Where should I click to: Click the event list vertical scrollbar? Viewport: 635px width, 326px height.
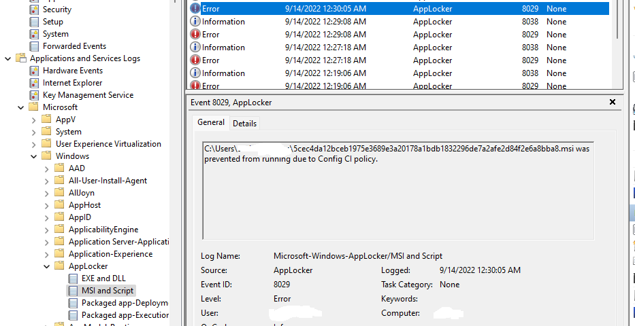pyautogui.click(x=619, y=41)
